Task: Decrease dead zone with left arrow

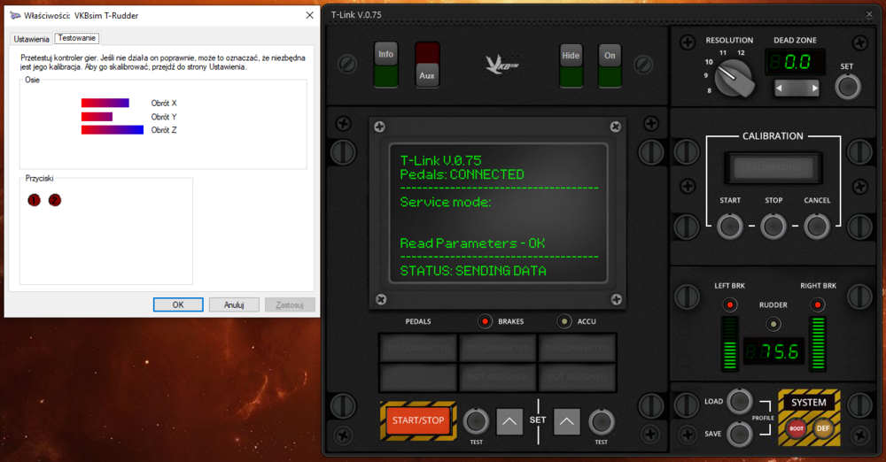Action: point(780,89)
